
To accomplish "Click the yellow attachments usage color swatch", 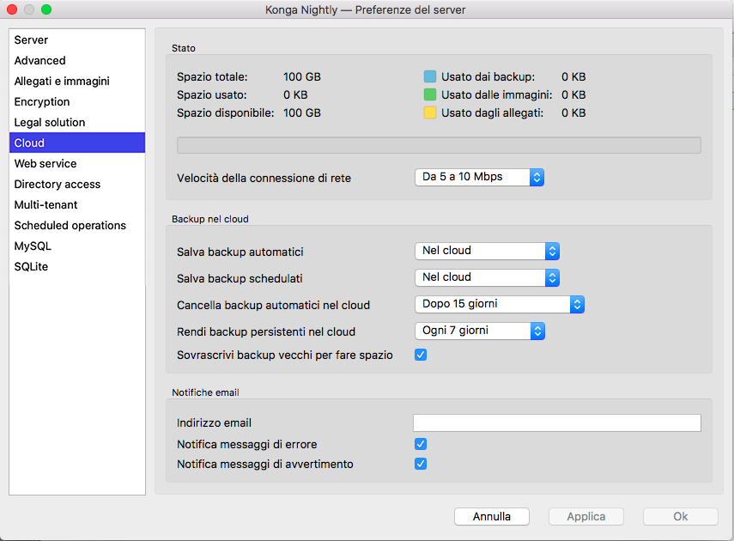I will click(430, 113).
